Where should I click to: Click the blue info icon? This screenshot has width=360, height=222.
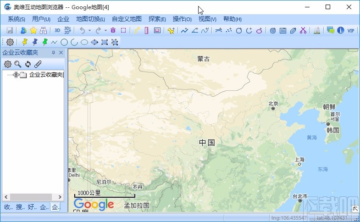[340, 30]
